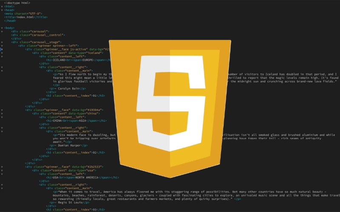
Task: Click the content__index 01 h3 line
Action: [76, 96]
